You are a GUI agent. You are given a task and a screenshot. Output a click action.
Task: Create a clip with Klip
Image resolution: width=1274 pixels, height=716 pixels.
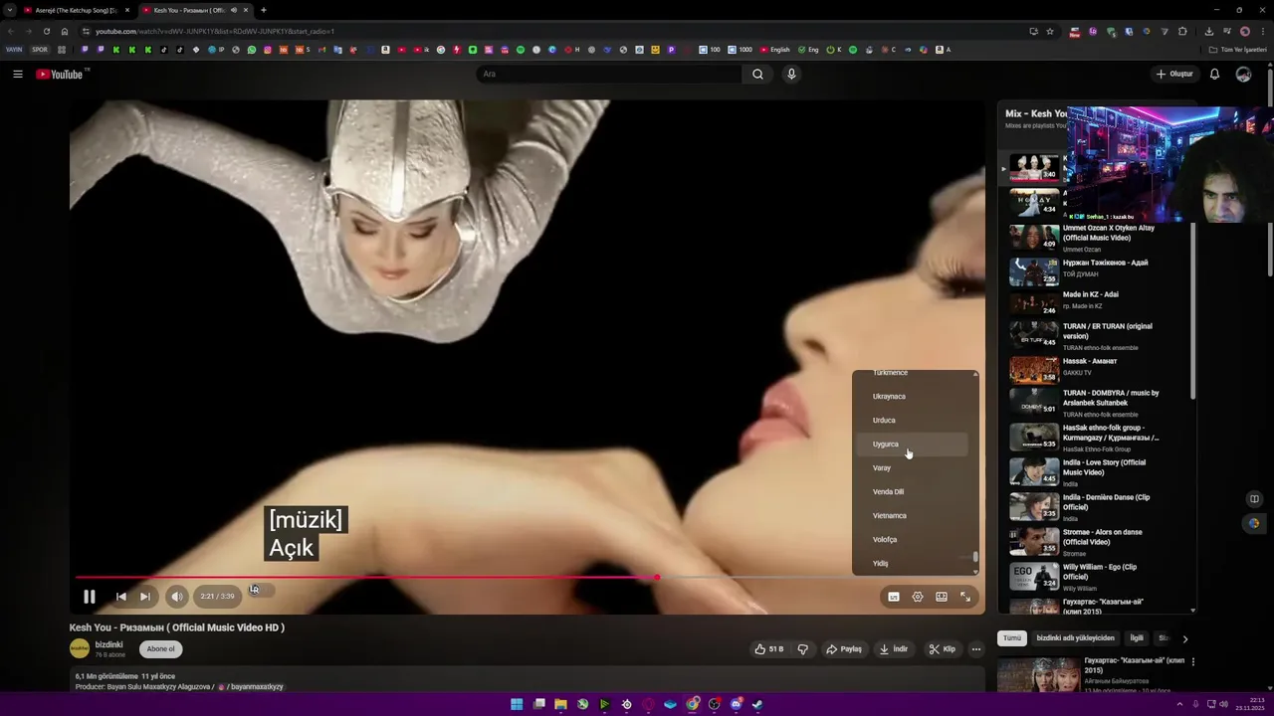tap(942, 649)
